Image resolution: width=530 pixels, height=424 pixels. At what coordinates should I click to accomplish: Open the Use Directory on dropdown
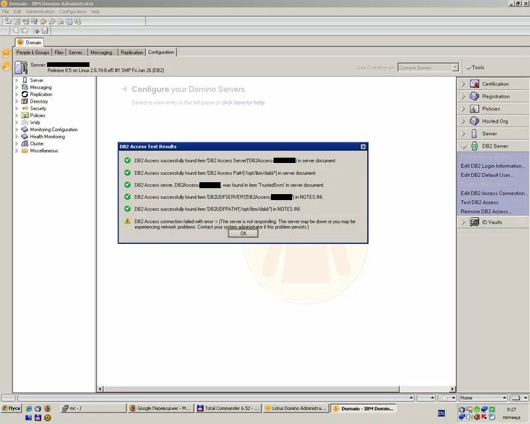pyautogui.click(x=455, y=68)
